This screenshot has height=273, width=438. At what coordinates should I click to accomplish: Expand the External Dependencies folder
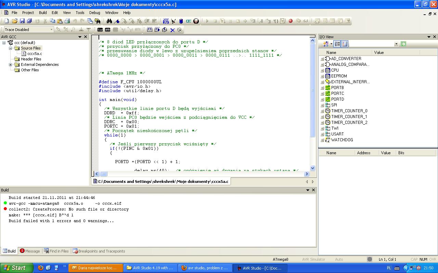tap(10, 64)
